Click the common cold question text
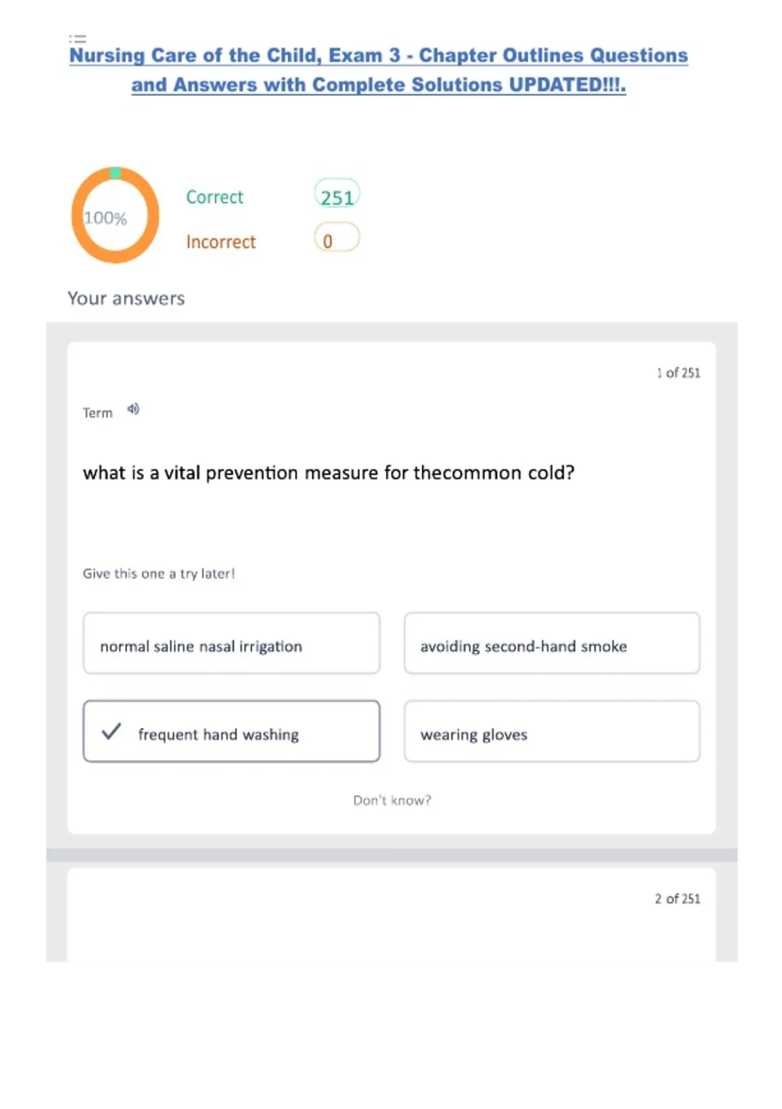782x1109 pixels. pyautogui.click(x=328, y=472)
